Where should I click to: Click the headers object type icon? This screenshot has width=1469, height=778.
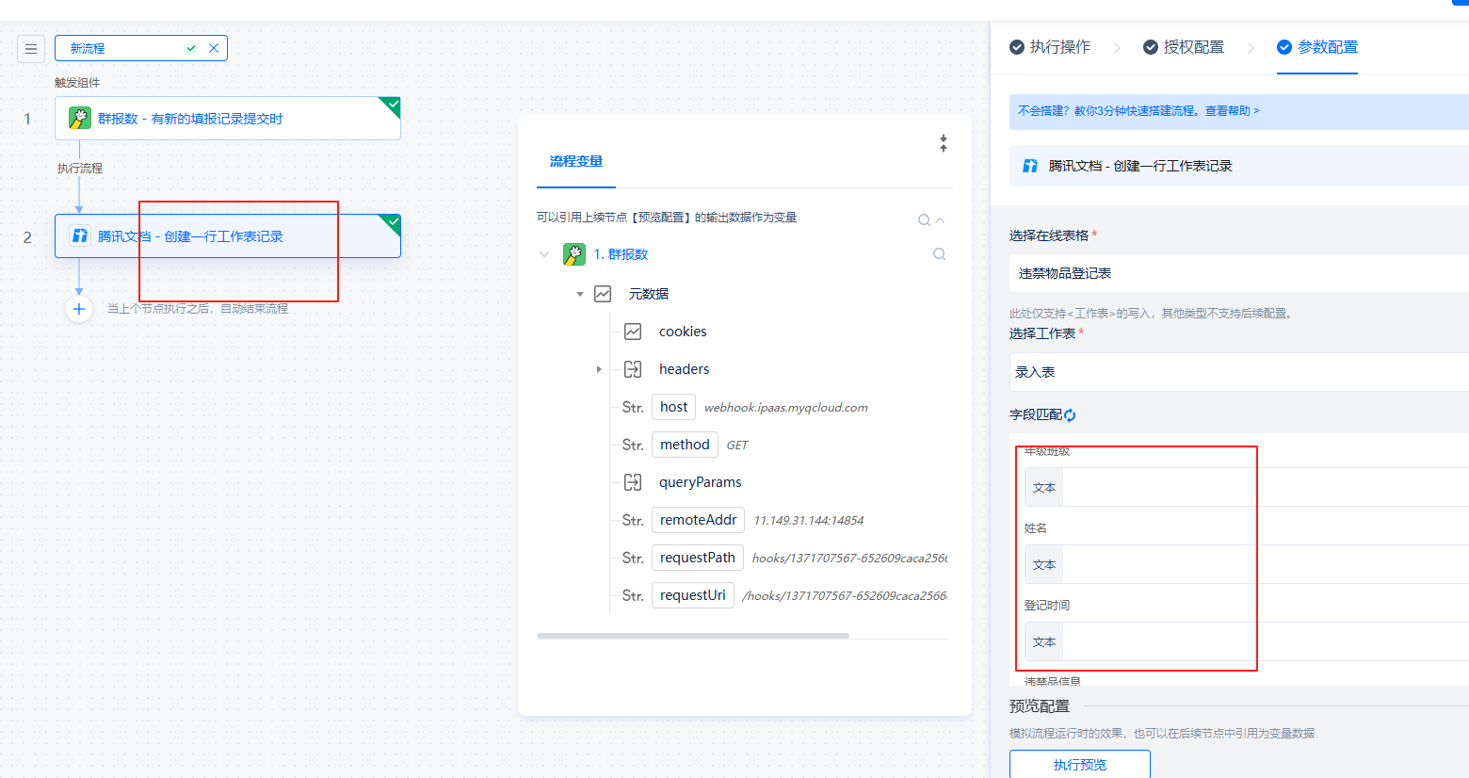pos(633,369)
